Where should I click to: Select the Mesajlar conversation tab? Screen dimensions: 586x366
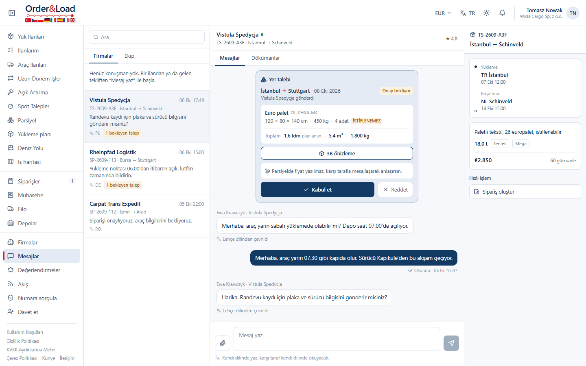tap(230, 58)
